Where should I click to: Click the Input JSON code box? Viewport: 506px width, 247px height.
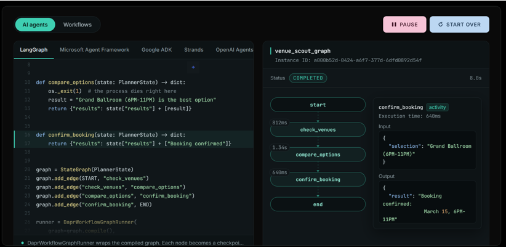[427, 150]
